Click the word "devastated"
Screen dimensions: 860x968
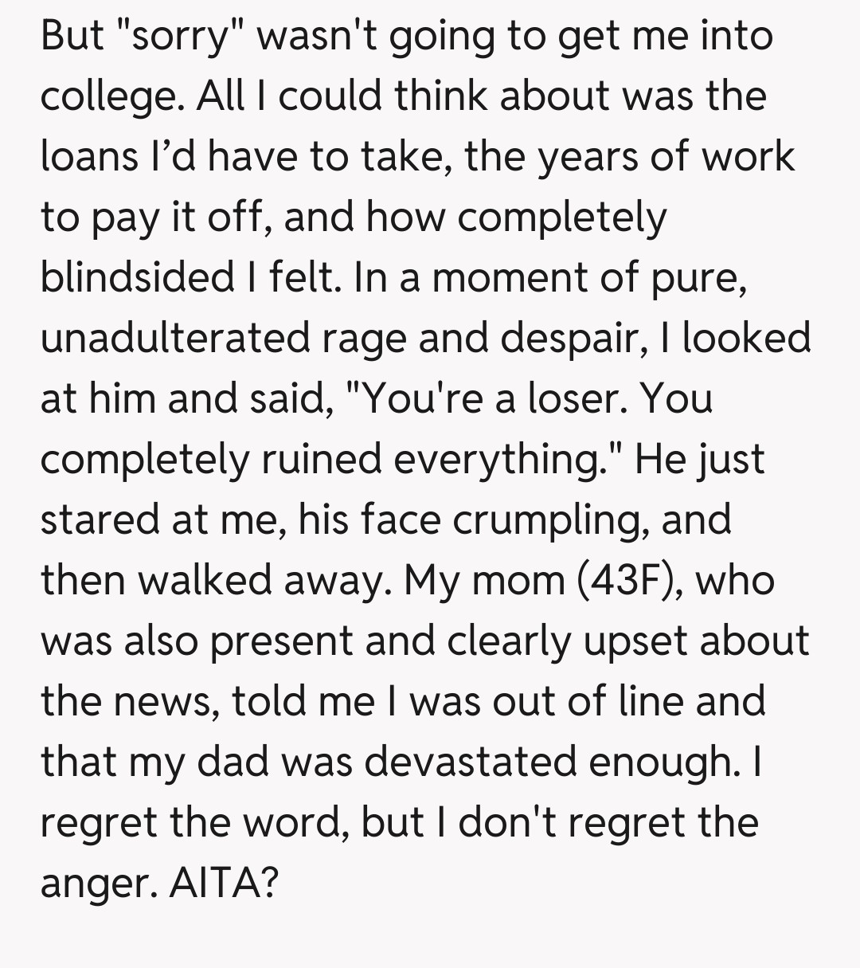coord(471,762)
